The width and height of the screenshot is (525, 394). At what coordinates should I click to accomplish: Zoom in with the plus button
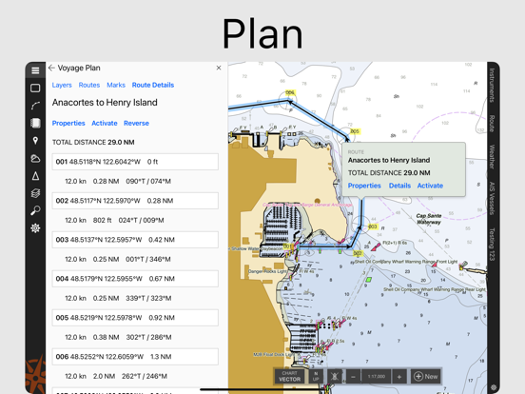pos(399,377)
